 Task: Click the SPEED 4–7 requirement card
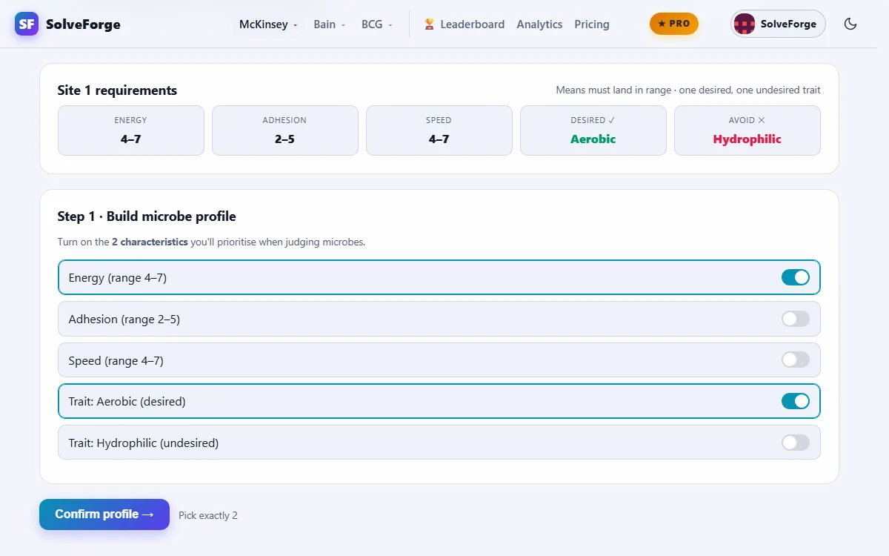[439, 130]
